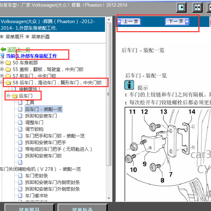Expand the 55 盖板，翻板 folder node
This screenshot has width=211, height=211.
(2, 69)
